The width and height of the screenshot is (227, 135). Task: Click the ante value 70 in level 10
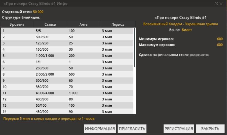click(71, 87)
